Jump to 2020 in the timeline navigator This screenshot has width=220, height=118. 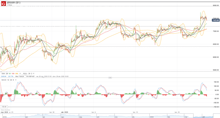click(x=152, y=117)
